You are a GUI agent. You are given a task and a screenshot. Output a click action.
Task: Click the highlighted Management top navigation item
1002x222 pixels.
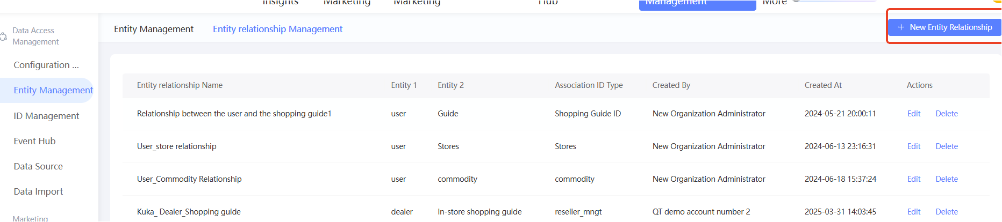(x=697, y=4)
